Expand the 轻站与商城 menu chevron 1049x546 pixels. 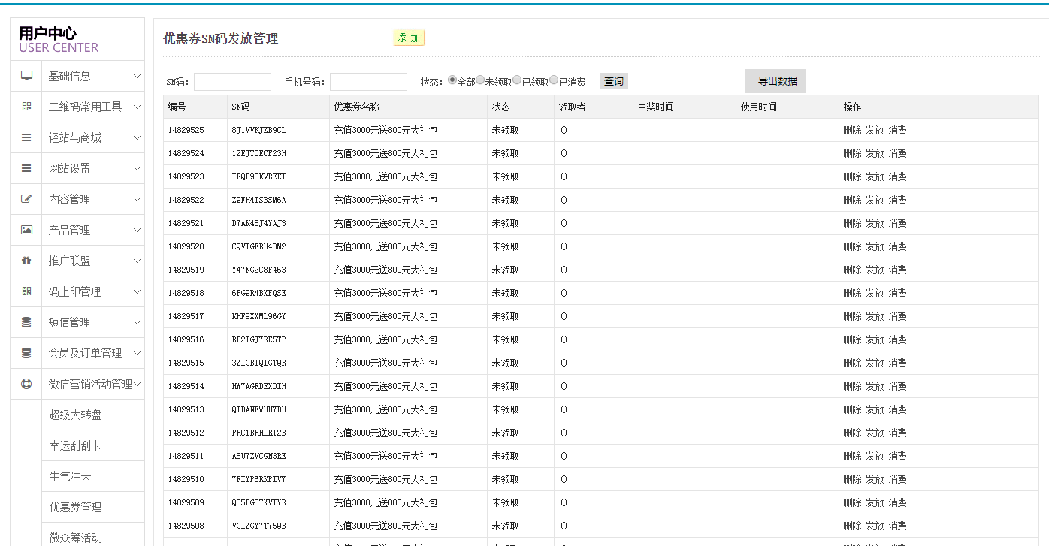[137, 137]
